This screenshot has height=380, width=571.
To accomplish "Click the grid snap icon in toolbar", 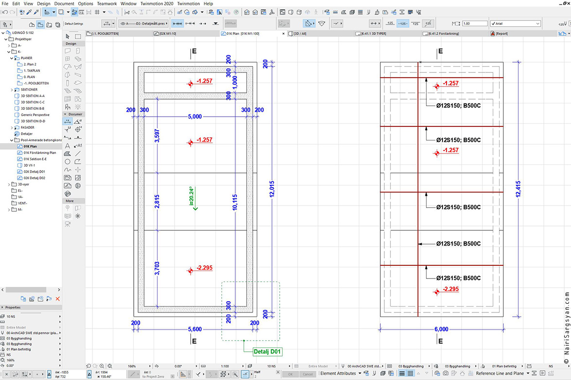I will pos(97,12).
